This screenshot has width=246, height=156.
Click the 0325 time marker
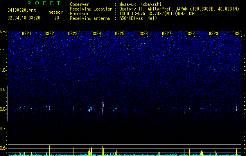point(120,34)
